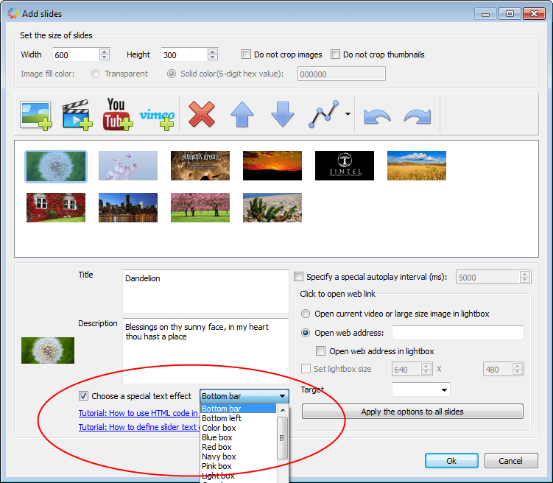553x483 pixels.
Task: Add a Vimeo video slide
Action: click(157, 119)
